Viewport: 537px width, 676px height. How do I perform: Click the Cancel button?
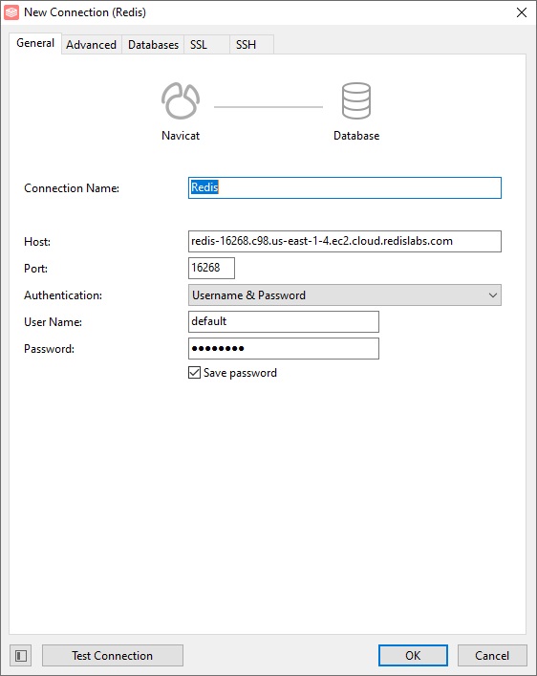tap(492, 656)
